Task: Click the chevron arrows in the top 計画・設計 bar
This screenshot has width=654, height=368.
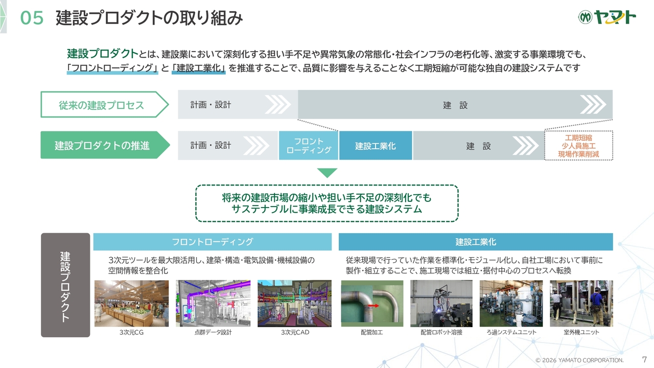Action: 277,105
